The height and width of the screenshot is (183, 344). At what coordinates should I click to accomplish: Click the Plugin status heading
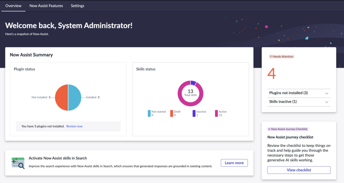click(x=25, y=69)
